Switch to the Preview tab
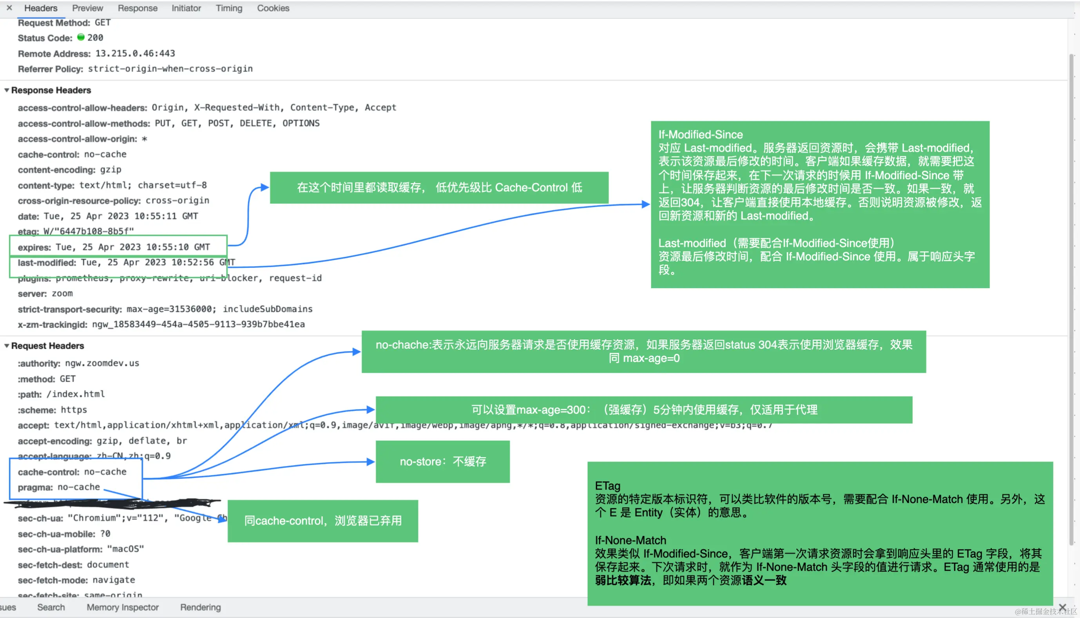 (87, 8)
